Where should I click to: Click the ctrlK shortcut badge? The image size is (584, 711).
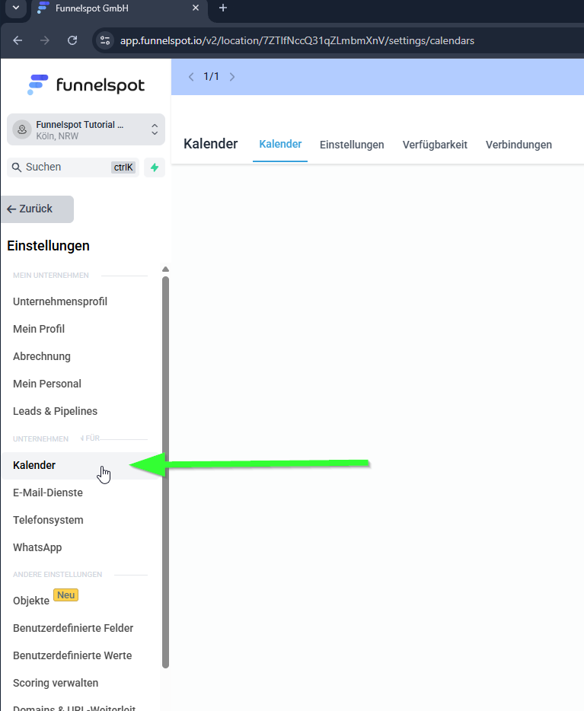tap(123, 167)
